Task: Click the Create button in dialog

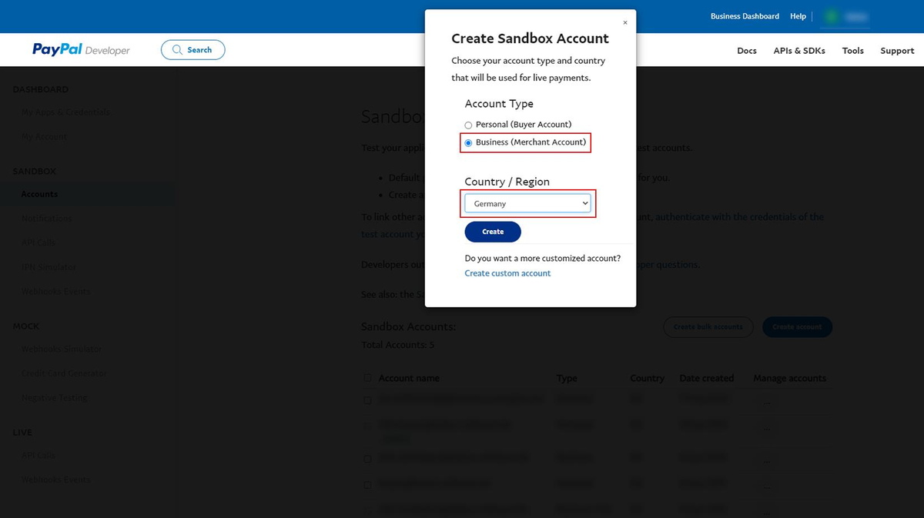Action: click(x=493, y=232)
